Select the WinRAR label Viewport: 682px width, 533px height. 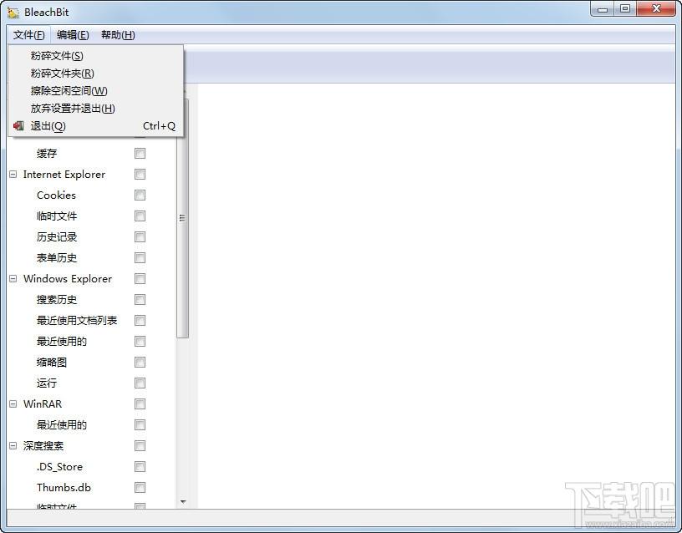point(43,404)
